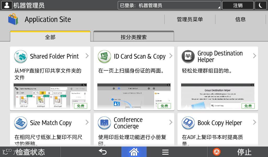Open the Shared Folder Print screenshot thumbnail

coord(50,96)
